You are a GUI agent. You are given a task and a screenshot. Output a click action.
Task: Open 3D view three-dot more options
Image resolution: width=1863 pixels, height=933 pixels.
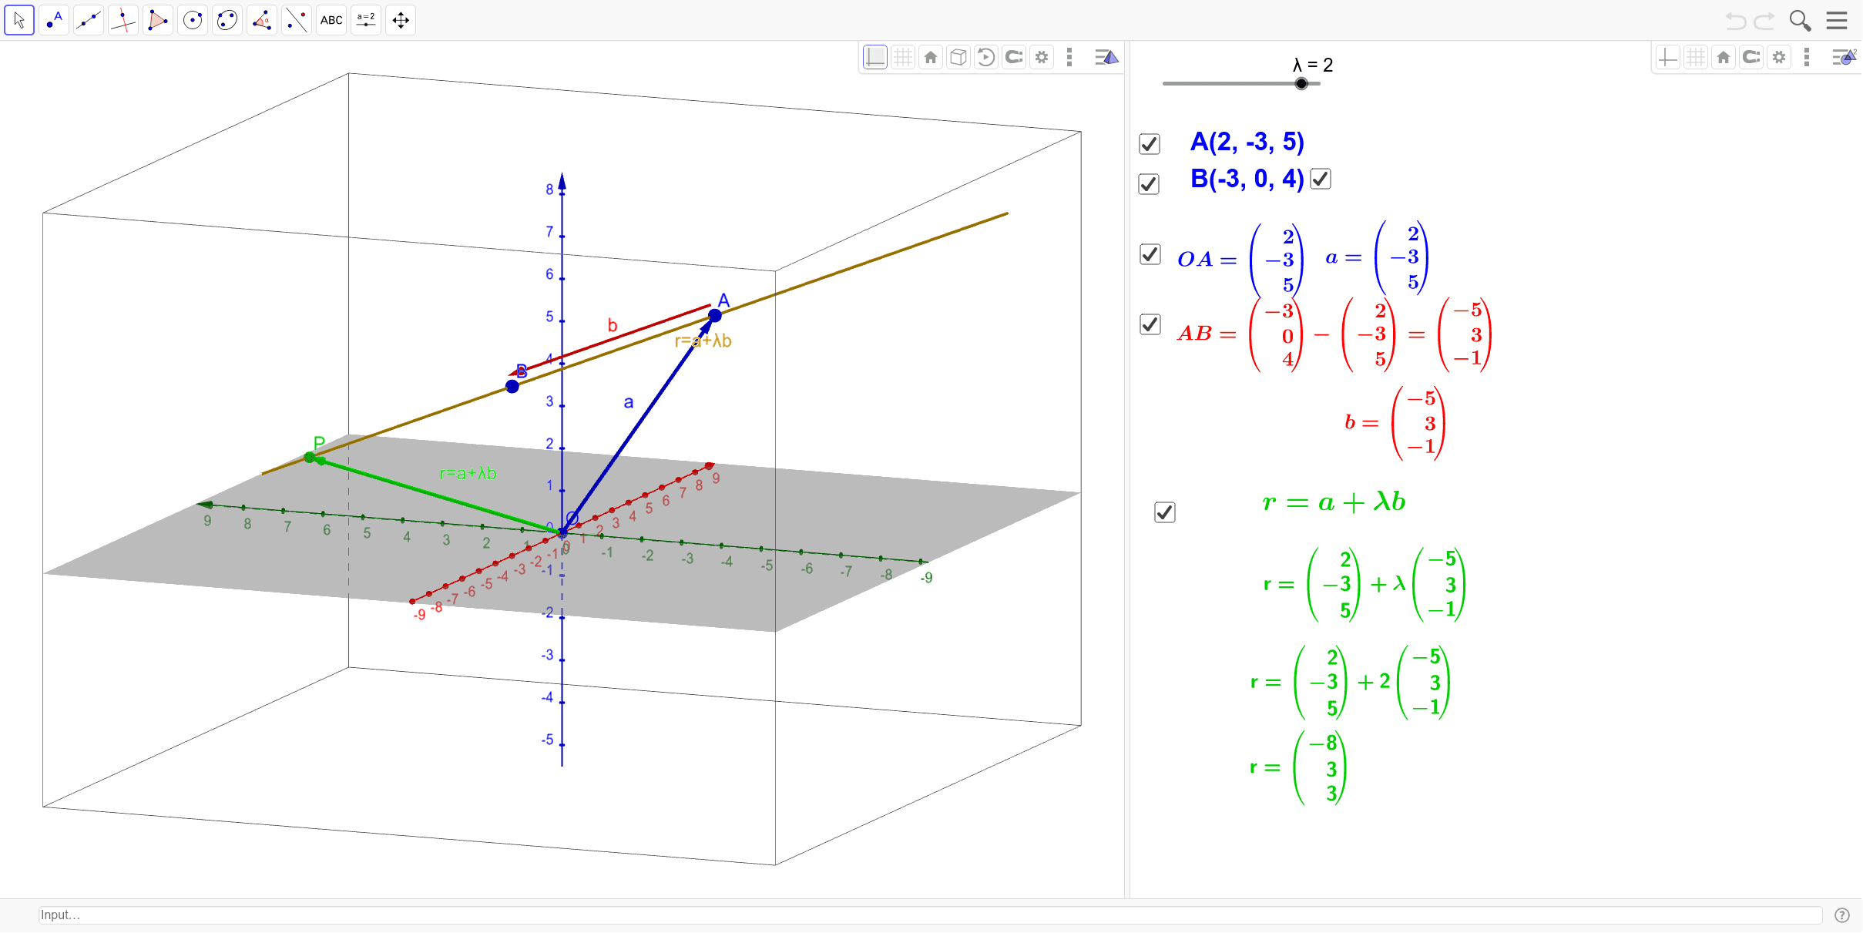click(1069, 57)
